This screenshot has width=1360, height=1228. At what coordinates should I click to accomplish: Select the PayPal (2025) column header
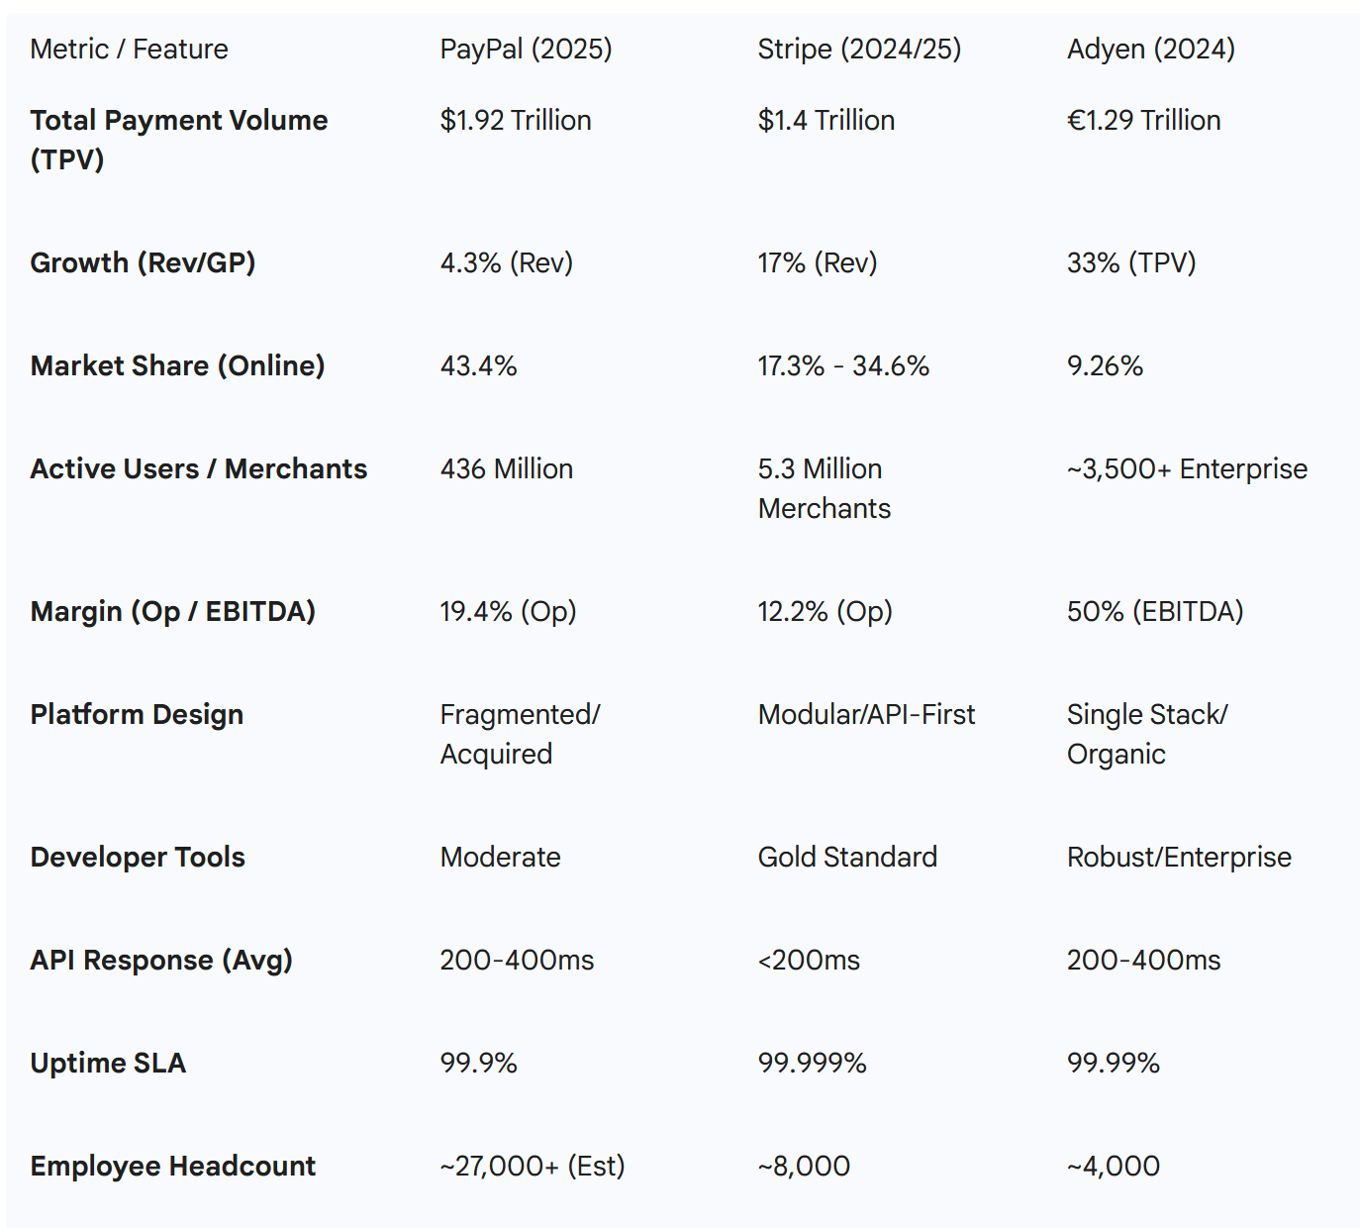tap(526, 49)
